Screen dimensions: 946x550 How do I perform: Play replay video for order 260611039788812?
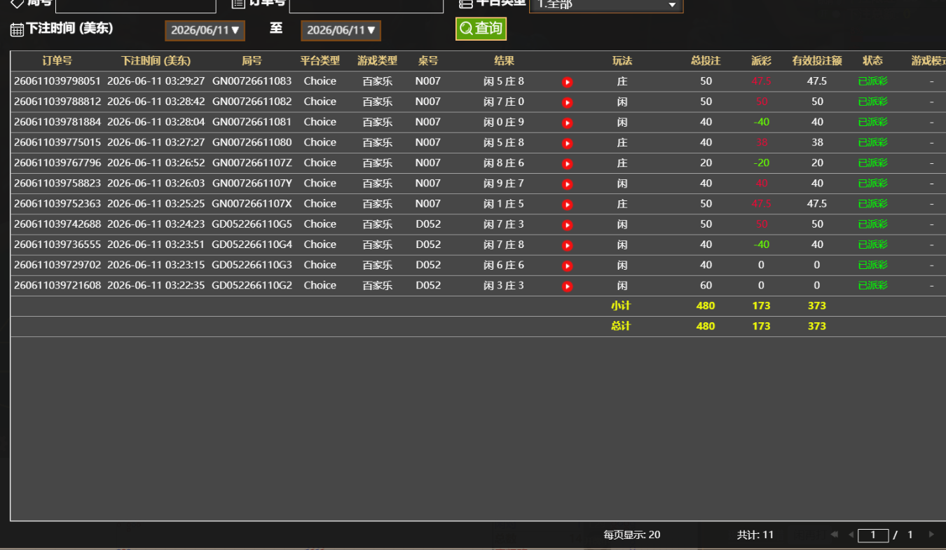568,102
